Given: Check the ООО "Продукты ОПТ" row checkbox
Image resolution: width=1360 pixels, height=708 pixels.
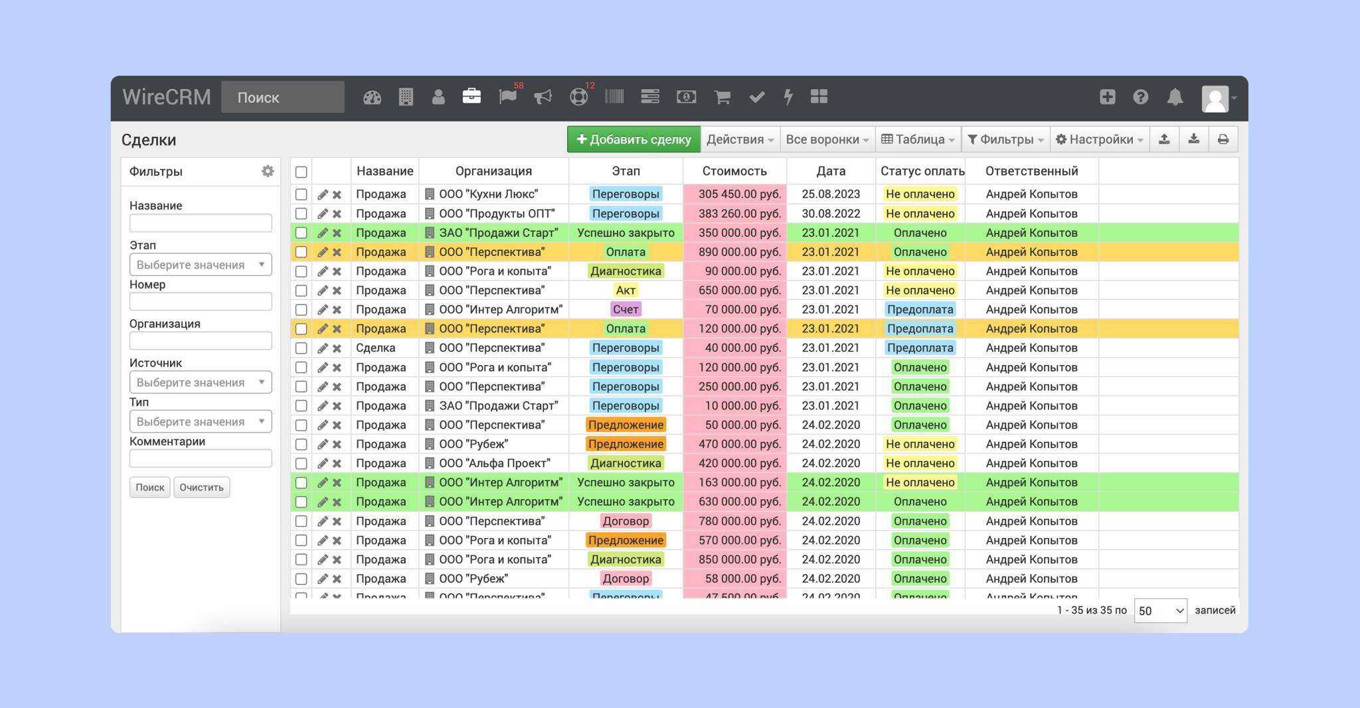Looking at the screenshot, I should click(x=301, y=214).
